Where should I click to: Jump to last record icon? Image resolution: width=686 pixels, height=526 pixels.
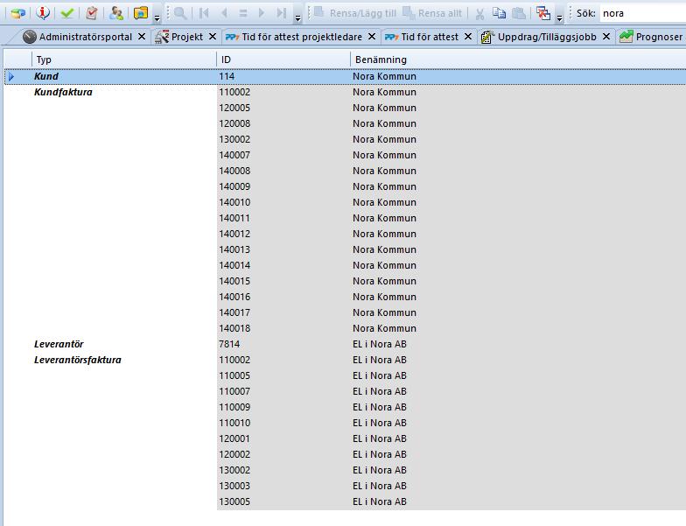pos(282,13)
